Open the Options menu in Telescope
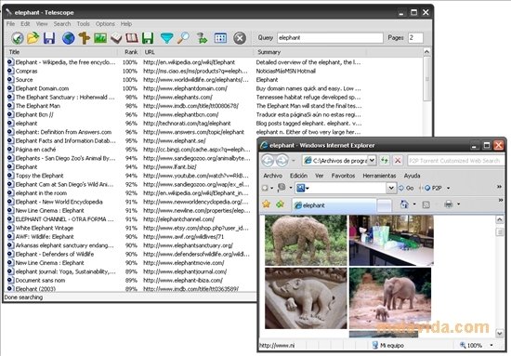 point(105,24)
